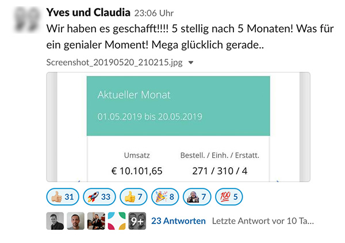Open the 23 Antworten thread
The image size is (345, 243).
178,221
